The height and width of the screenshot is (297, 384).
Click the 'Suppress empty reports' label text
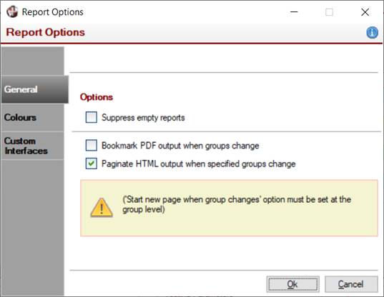(x=143, y=118)
